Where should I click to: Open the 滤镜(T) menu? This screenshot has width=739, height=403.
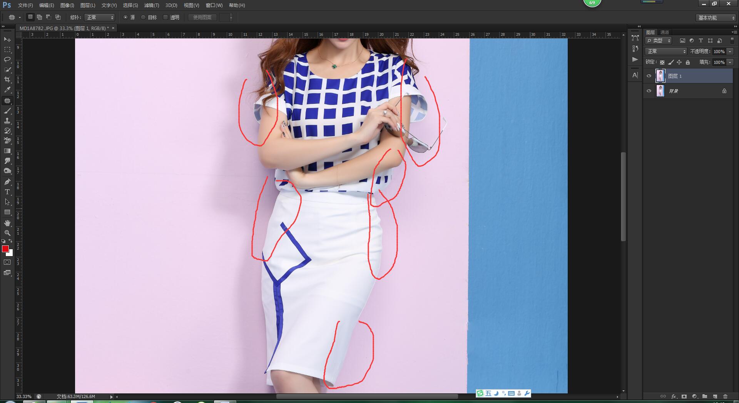coord(152,5)
